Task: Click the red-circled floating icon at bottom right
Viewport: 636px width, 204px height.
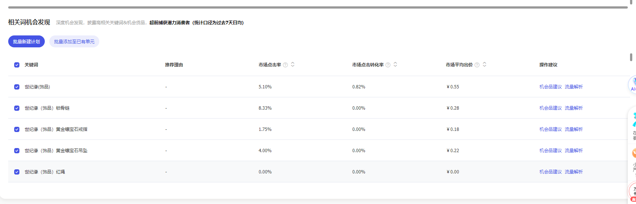Action: (x=633, y=191)
